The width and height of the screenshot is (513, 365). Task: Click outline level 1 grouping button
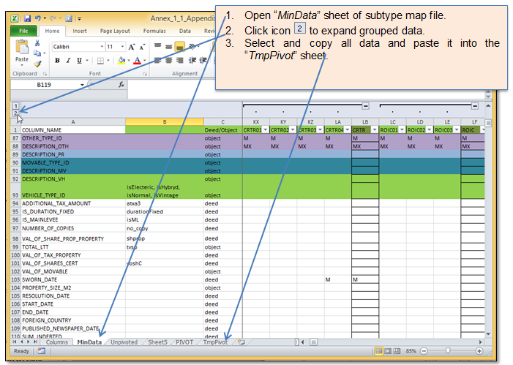pyautogui.click(x=16, y=106)
